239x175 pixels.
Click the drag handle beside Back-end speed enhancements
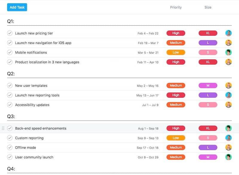[3, 128]
